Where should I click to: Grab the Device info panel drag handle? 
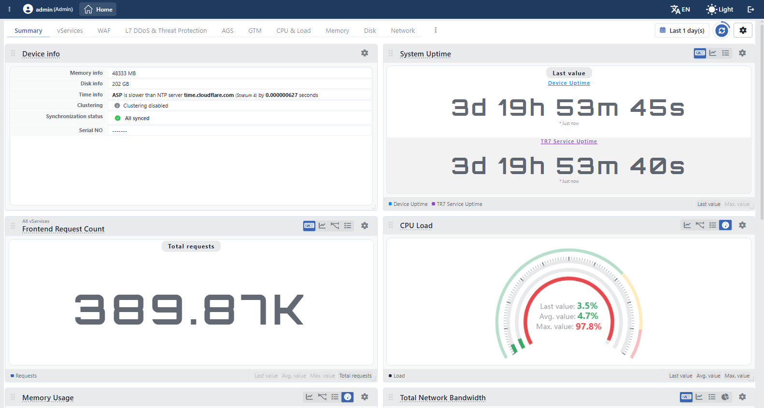(x=13, y=54)
